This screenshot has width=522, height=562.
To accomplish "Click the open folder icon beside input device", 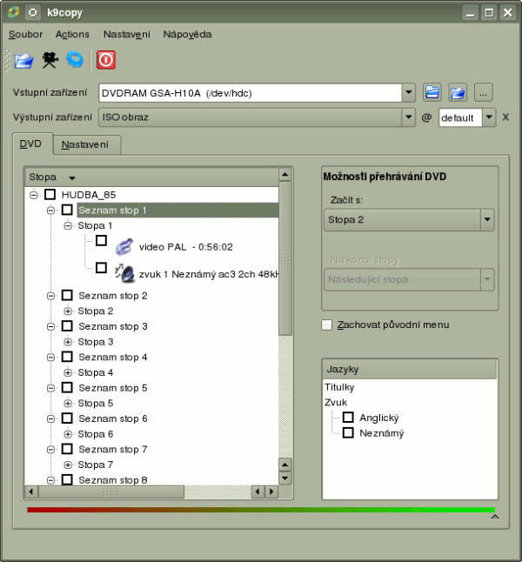I will (x=432, y=91).
